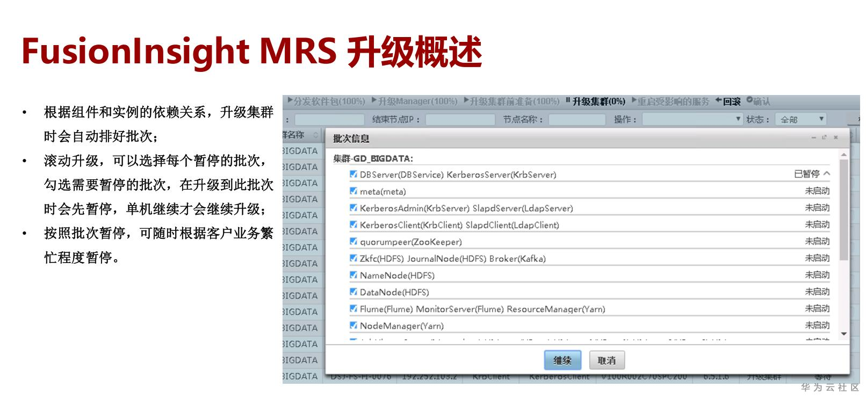Click the 结束节点IP input field
The height and width of the screenshot is (401, 866).
460,119
